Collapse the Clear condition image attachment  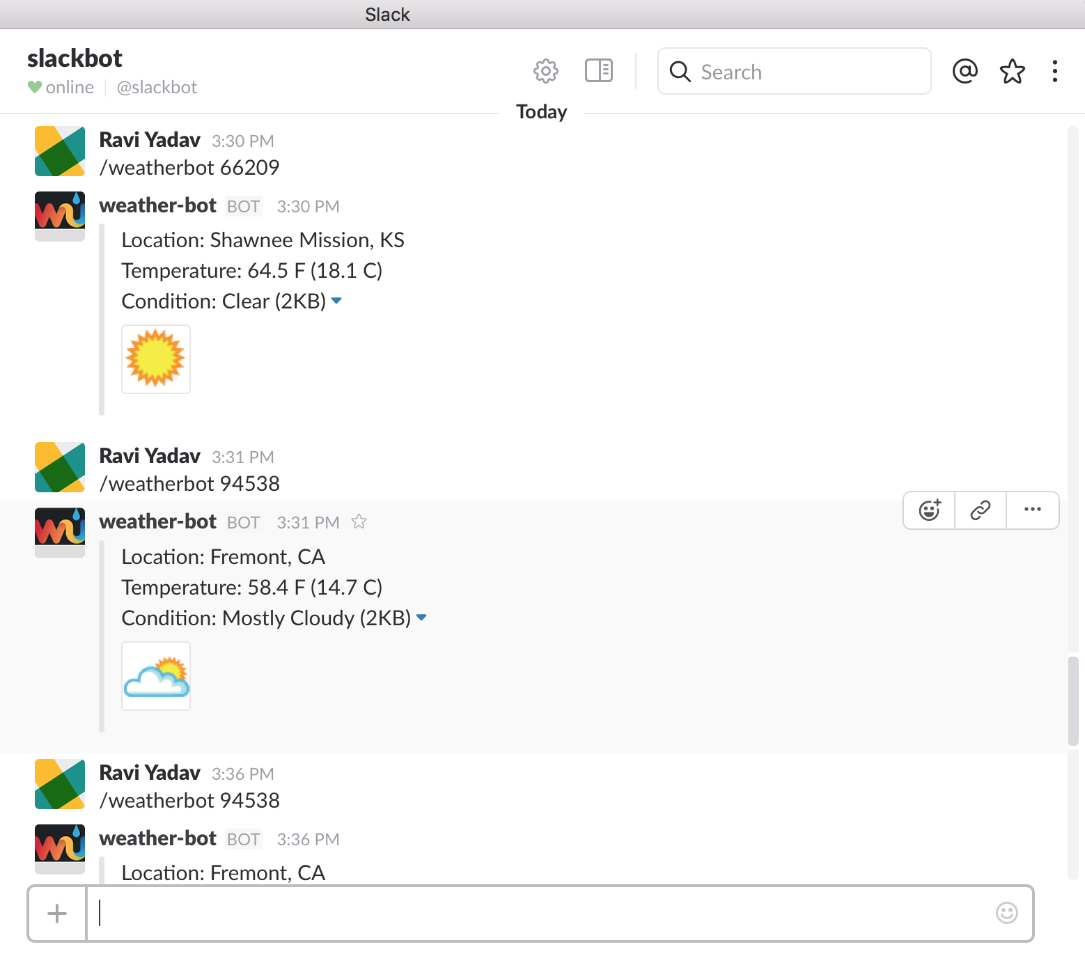[x=336, y=301]
